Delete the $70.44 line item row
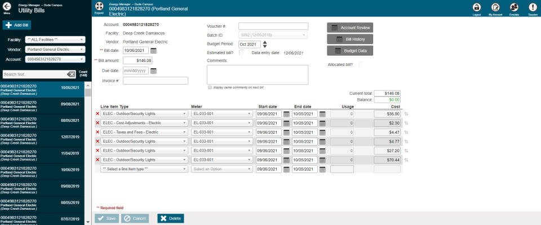The width and height of the screenshot is (541, 225). 97,160
